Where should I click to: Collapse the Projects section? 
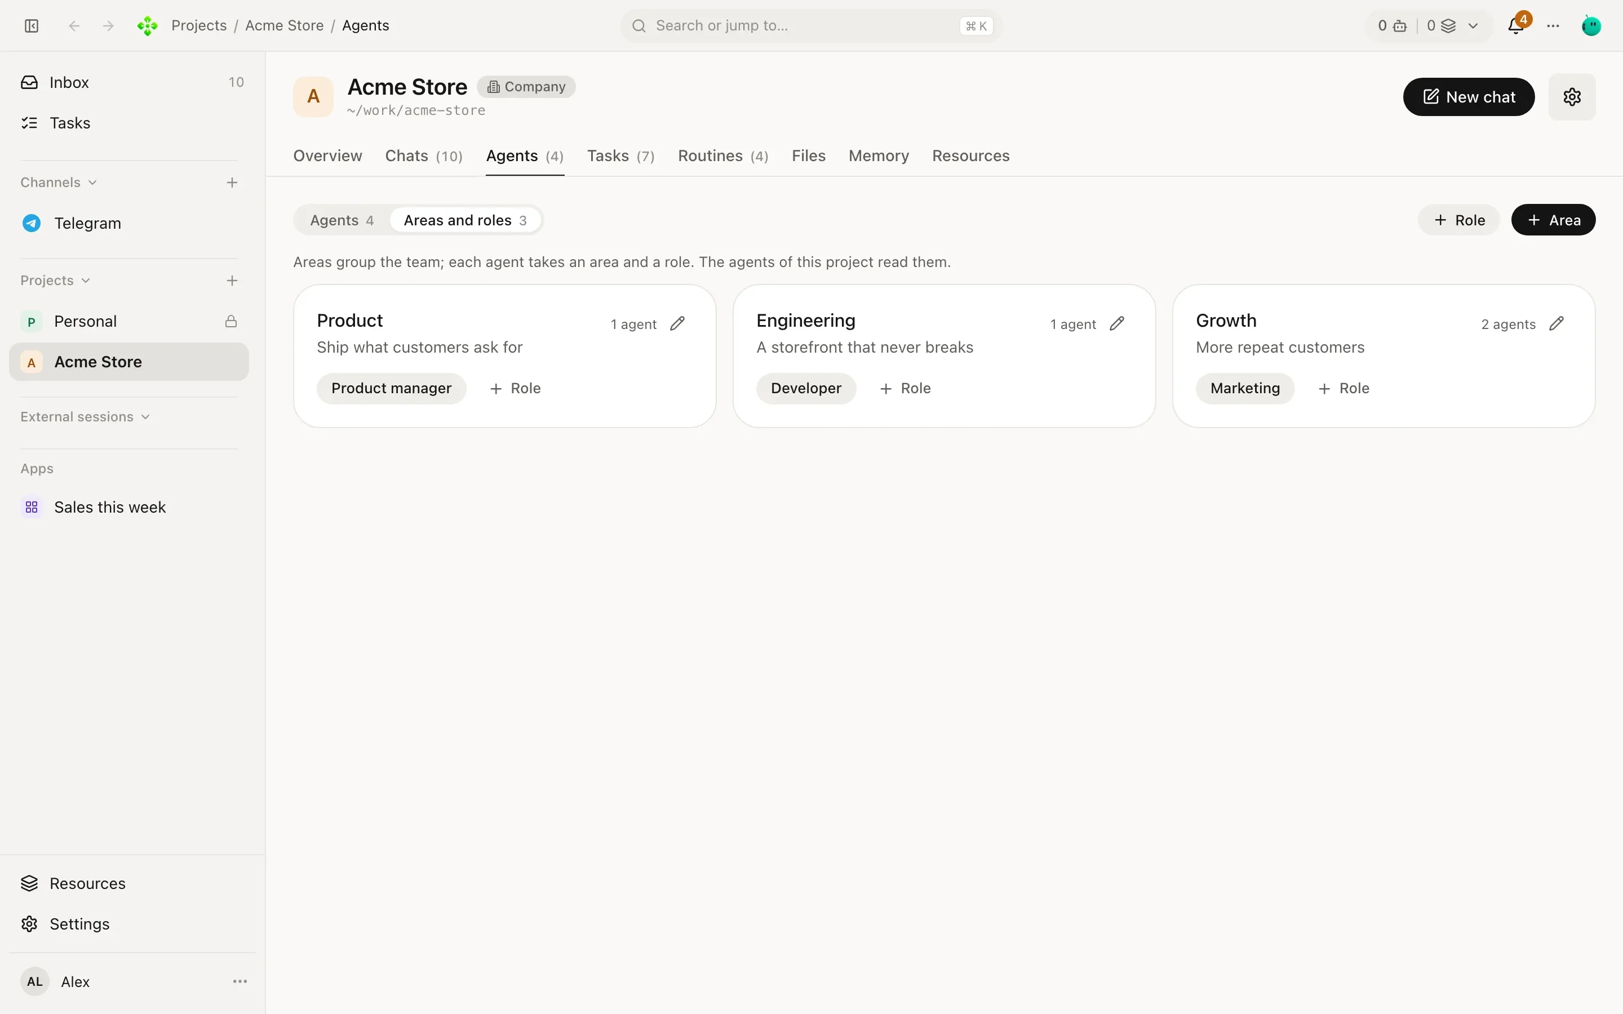pyautogui.click(x=55, y=281)
